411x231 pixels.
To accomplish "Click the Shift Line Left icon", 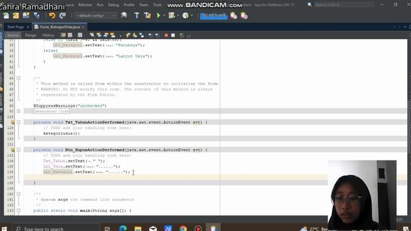I will click(150, 35).
